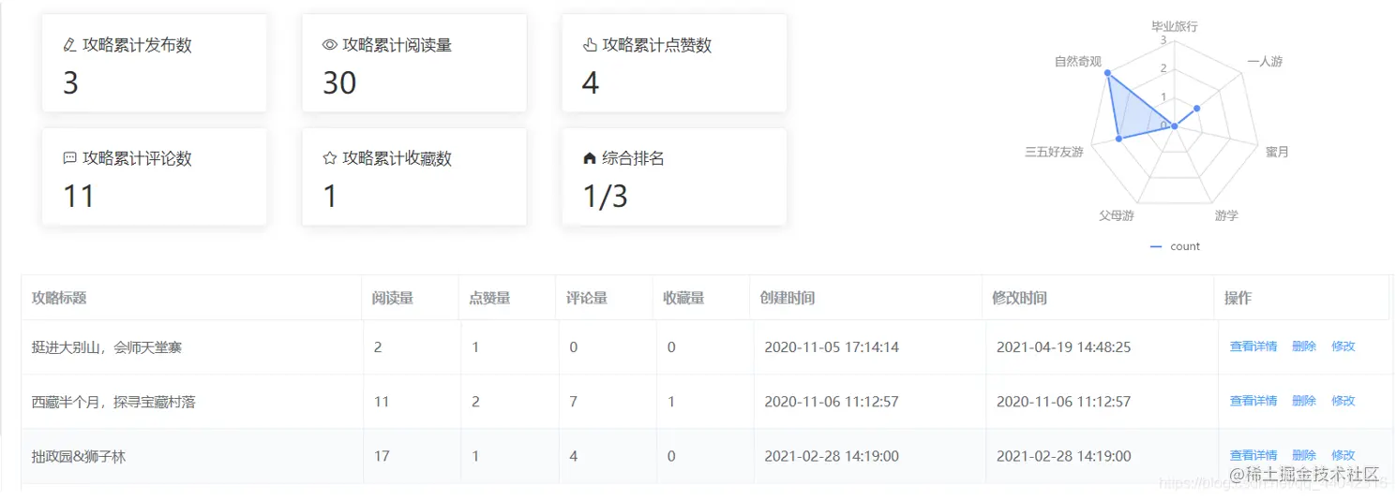This screenshot has width=1396, height=500.
Task: Delete the 西藏半个月，探寻宝藏村落 row via 删除
Action: 1303,401
